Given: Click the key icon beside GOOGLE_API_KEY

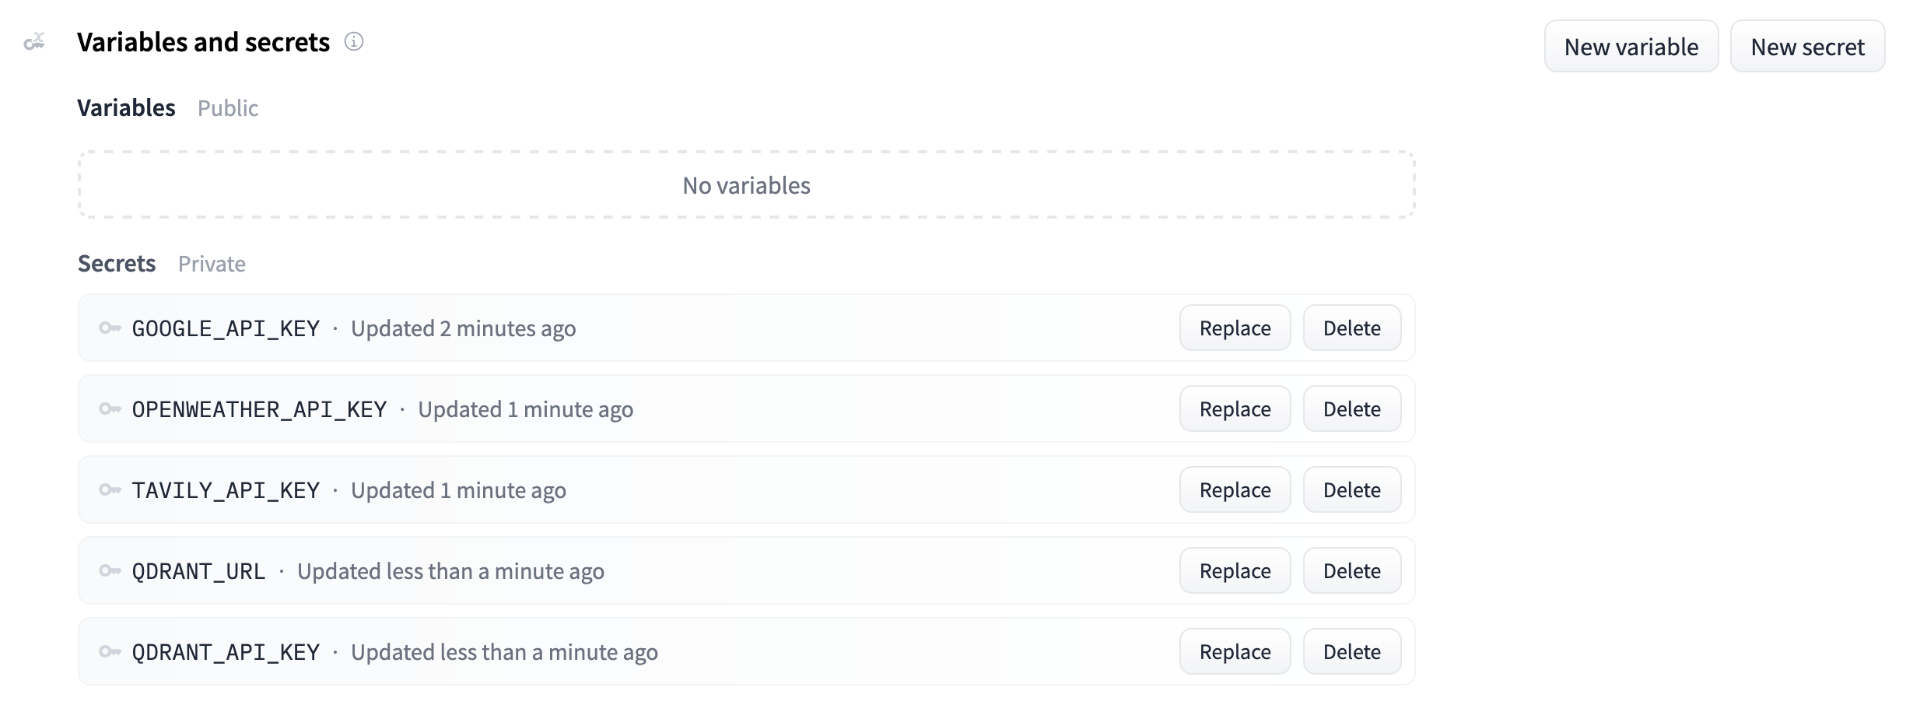Looking at the screenshot, I should pyautogui.click(x=110, y=328).
